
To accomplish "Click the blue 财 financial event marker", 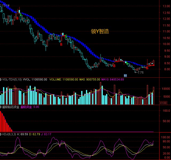I will tap(125, 75).
